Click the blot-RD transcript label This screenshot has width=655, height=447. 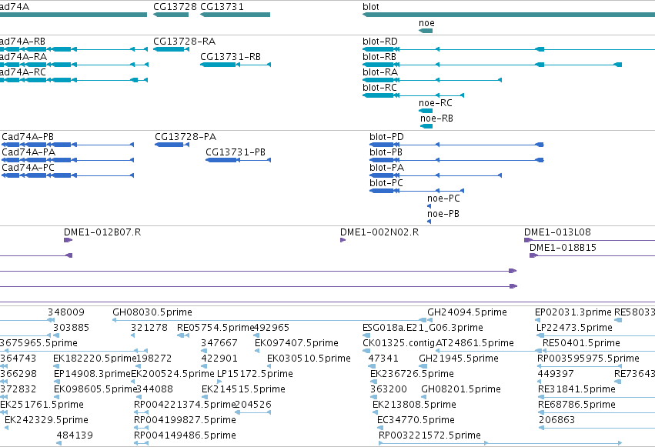(x=380, y=42)
